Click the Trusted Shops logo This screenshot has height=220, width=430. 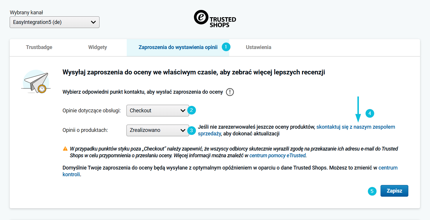[x=215, y=19]
